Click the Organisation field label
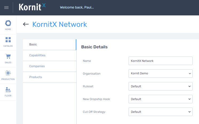199x124 pixels. [x=91, y=74]
